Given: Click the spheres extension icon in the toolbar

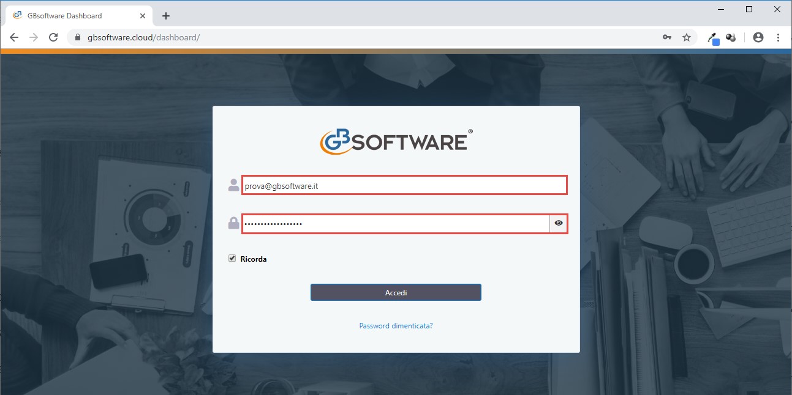Looking at the screenshot, I should coord(731,37).
